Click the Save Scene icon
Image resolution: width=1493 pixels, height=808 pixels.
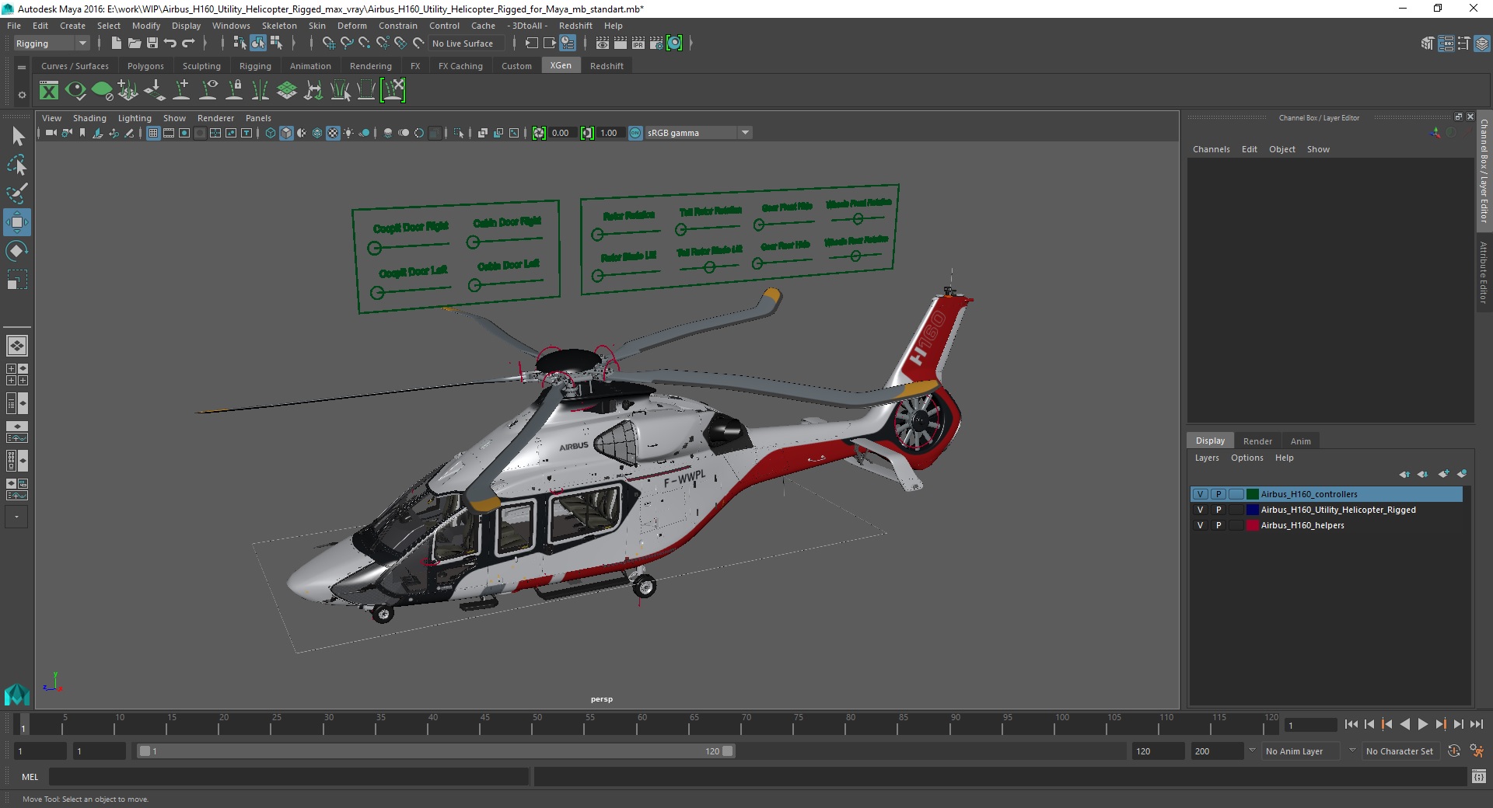coord(152,44)
